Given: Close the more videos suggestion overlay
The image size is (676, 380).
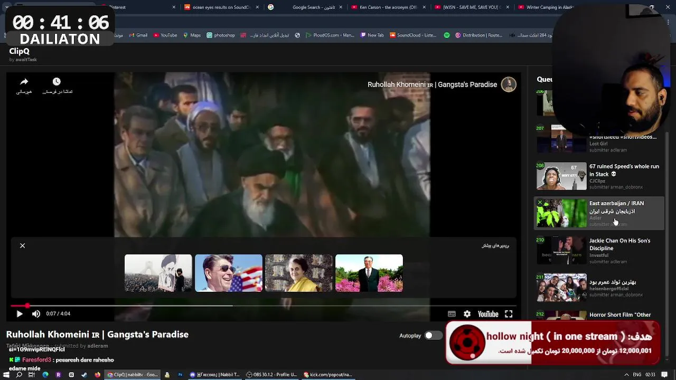Looking at the screenshot, I should pyautogui.click(x=23, y=246).
